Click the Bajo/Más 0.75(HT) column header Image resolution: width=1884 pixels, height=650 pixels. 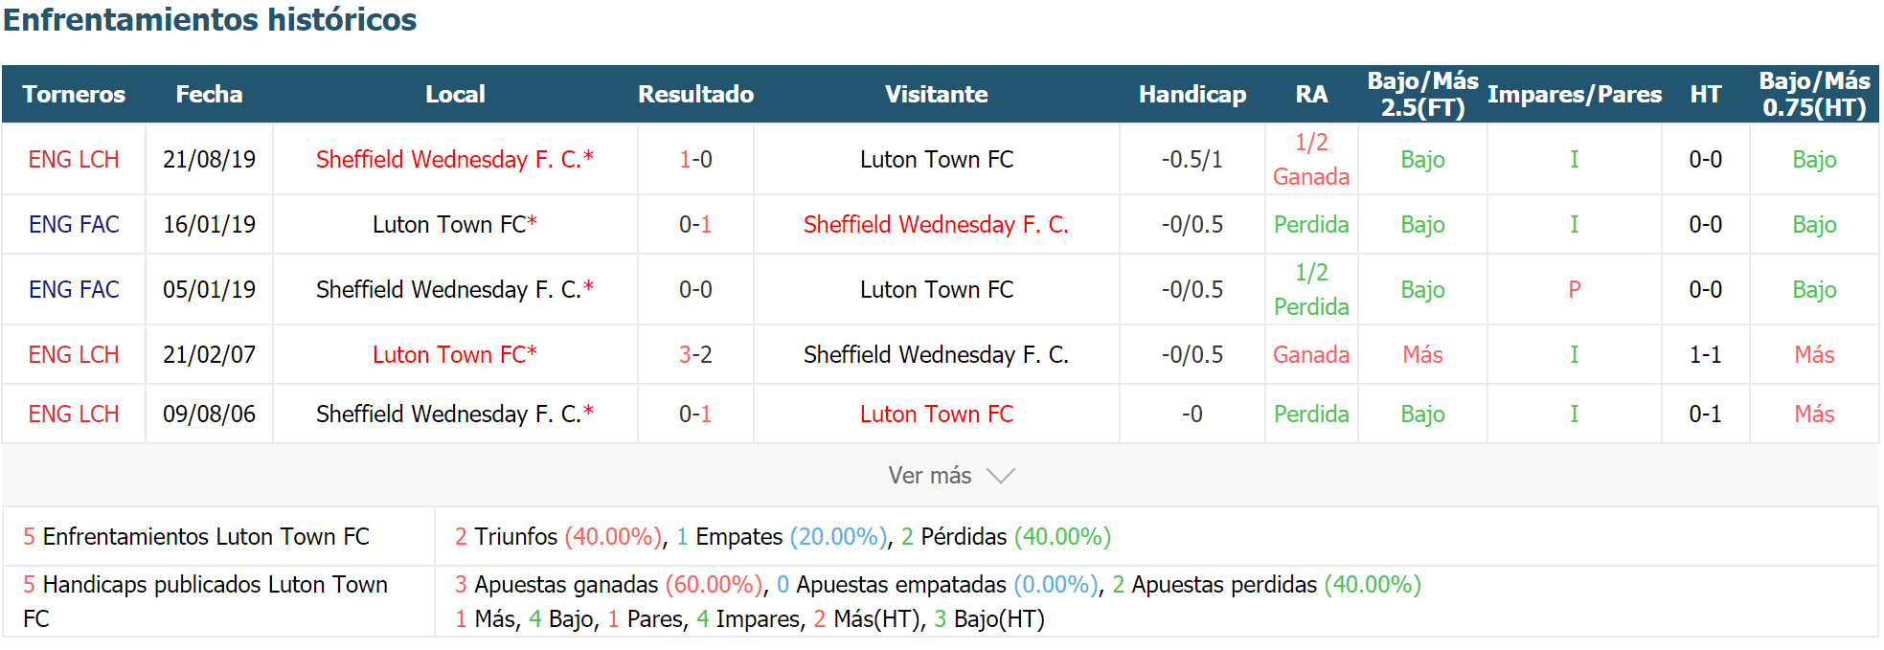coord(1814,94)
